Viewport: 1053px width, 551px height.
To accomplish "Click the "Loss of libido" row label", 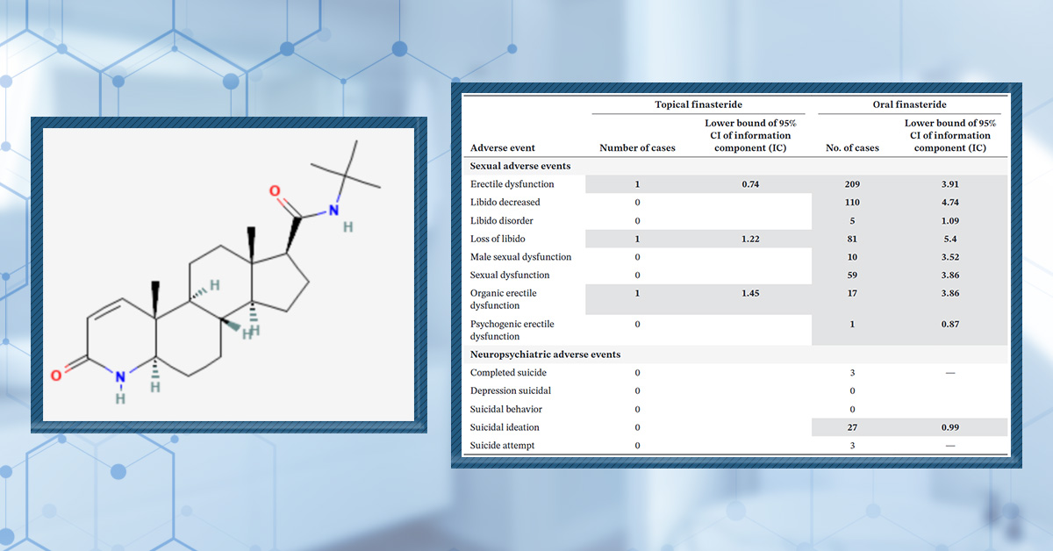I will [499, 239].
